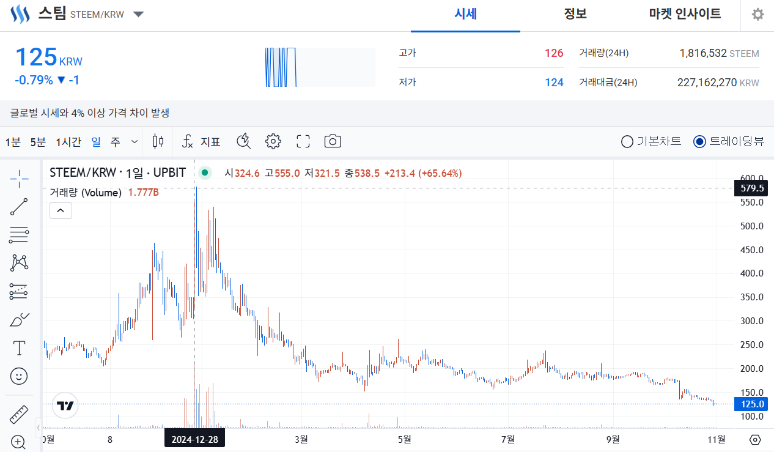Click the green market status dot

pyautogui.click(x=205, y=173)
